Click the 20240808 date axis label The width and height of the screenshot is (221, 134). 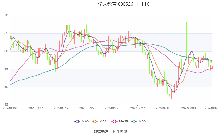point(188,108)
